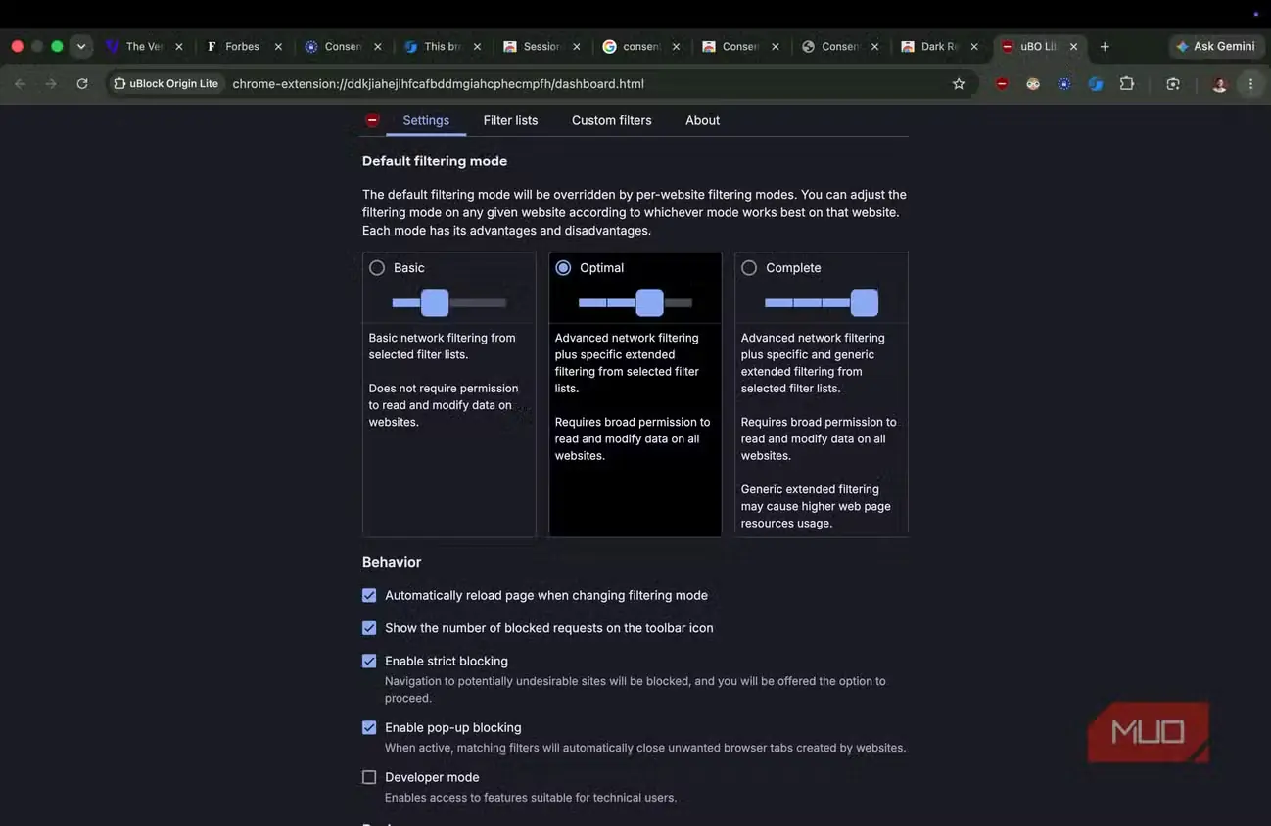This screenshot has width=1271, height=826.
Task: Open the uBO Lite extension toolbar icon
Action: [1002, 84]
